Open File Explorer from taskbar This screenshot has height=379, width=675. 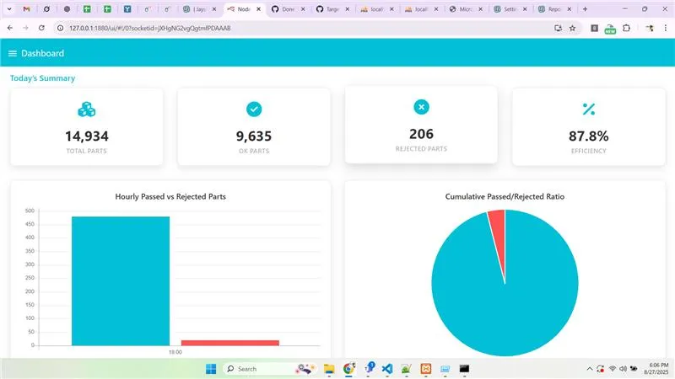point(329,369)
